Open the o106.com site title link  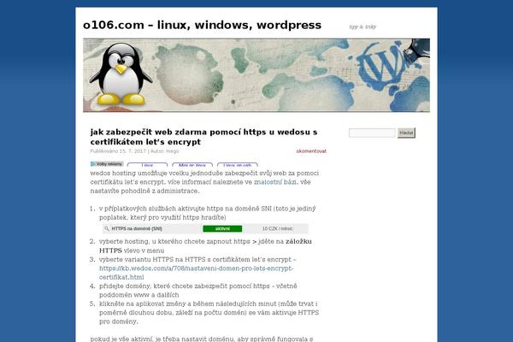(x=202, y=25)
